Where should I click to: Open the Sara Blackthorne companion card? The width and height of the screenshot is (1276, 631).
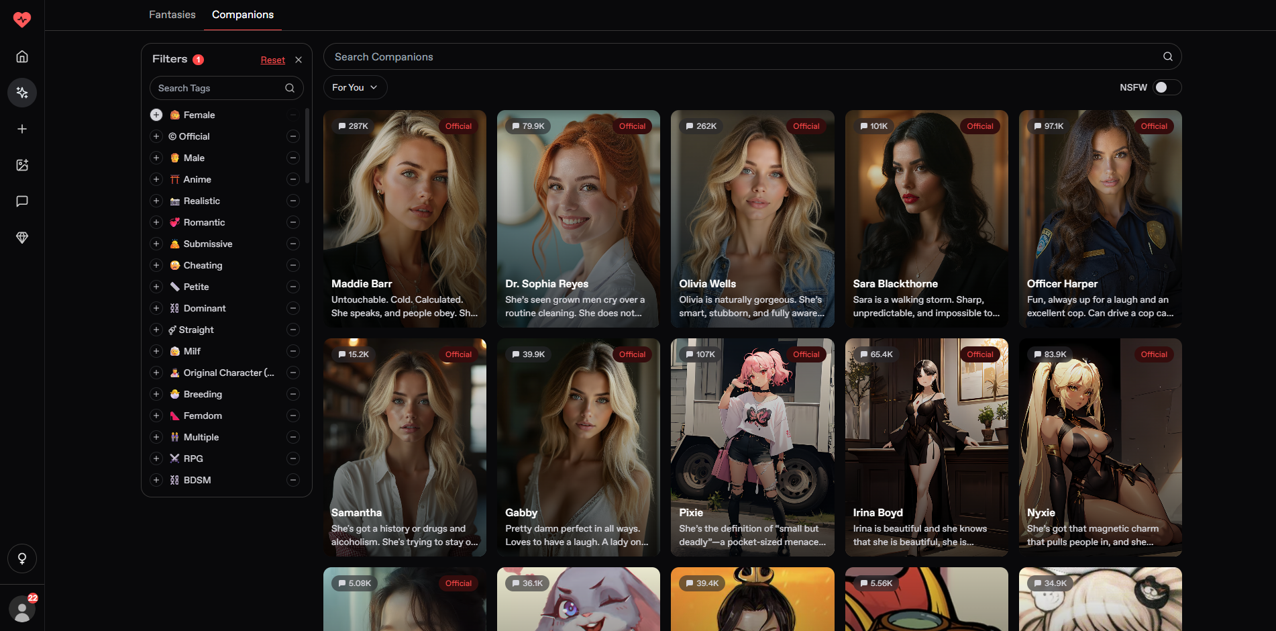pyautogui.click(x=926, y=219)
